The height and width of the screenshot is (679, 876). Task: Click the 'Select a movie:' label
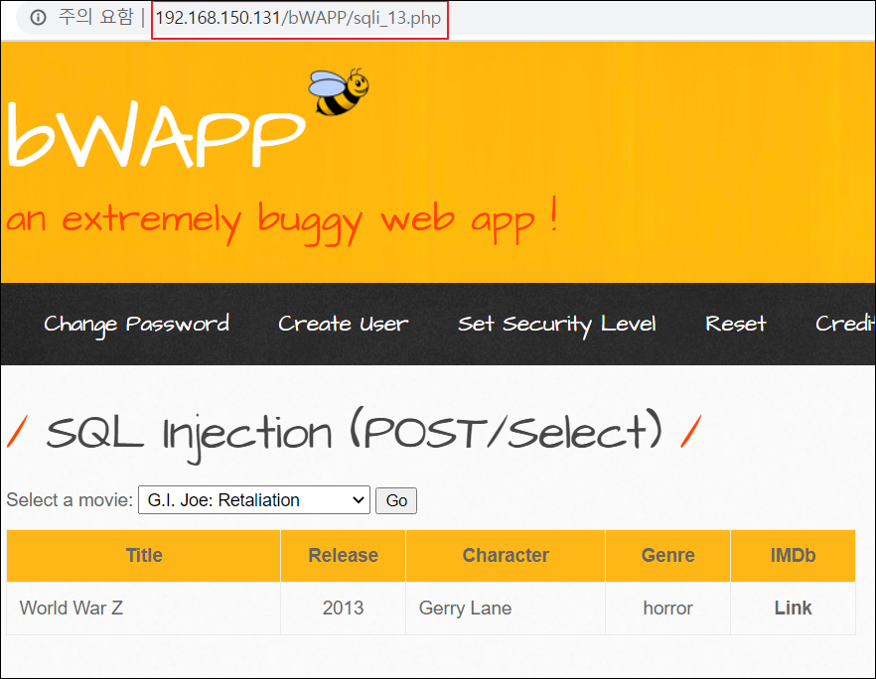pos(70,499)
